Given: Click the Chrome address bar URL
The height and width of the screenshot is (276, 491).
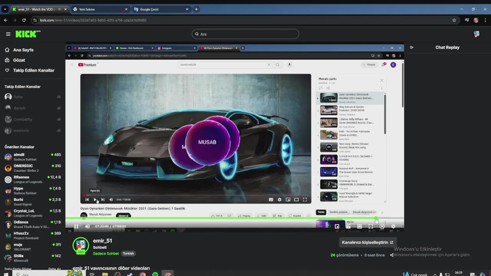Looking at the screenshot, I should click(93, 20).
